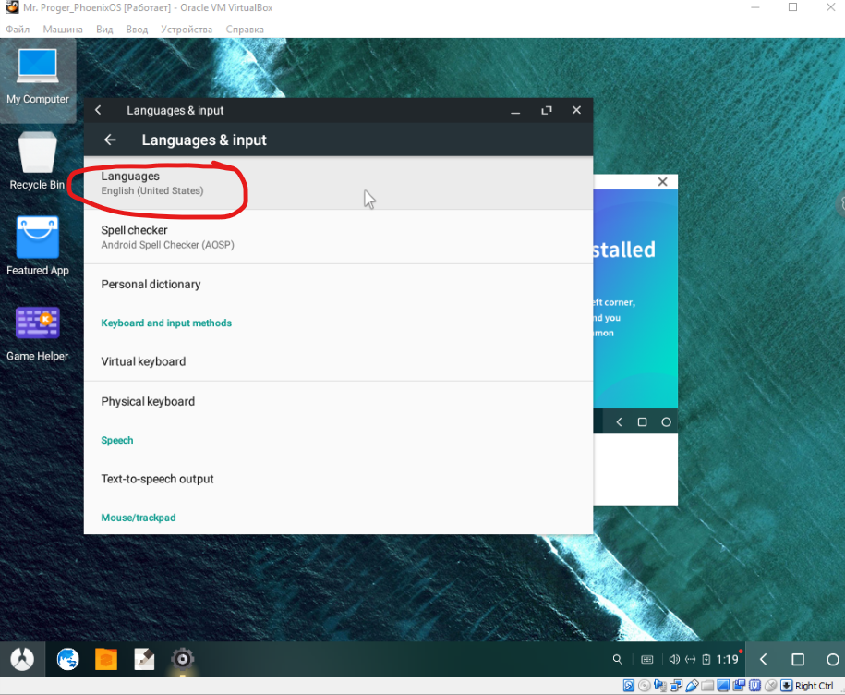Open Text-to-speech output settings
Viewport: 845px width, 695px height.
point(157,479)
